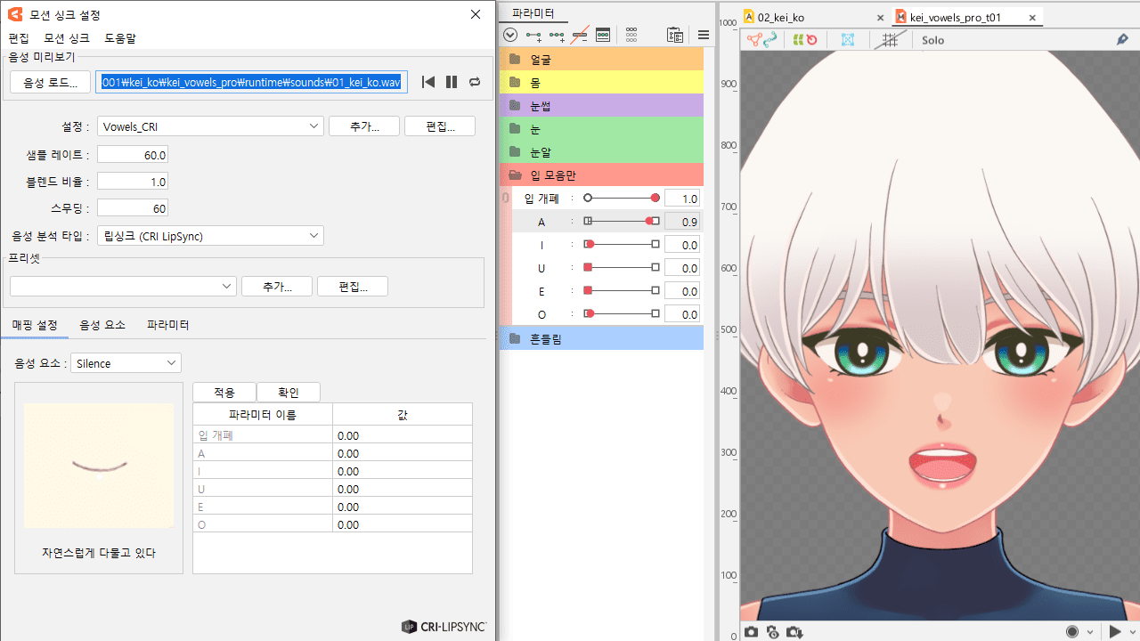
Task: Click the add two-key parameter icon
Action: (x=533, y=36)
